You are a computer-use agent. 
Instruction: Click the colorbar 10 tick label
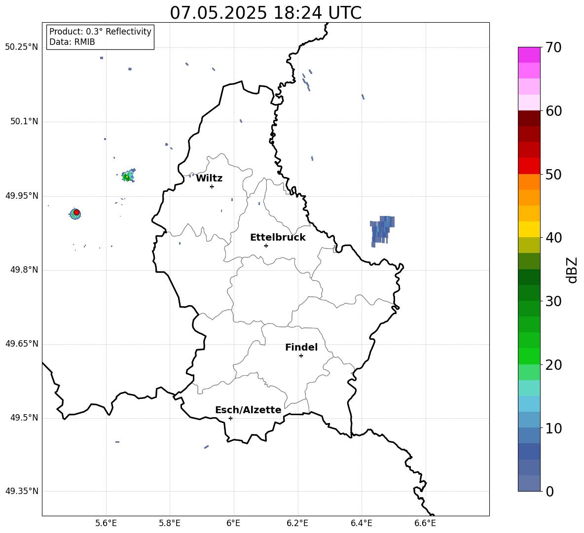click(x=553, y=428)
